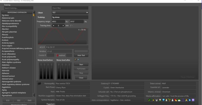Click the Essential oil field Lavender
This screenshot has width=202, height=105.
click(x=179, y=87)
